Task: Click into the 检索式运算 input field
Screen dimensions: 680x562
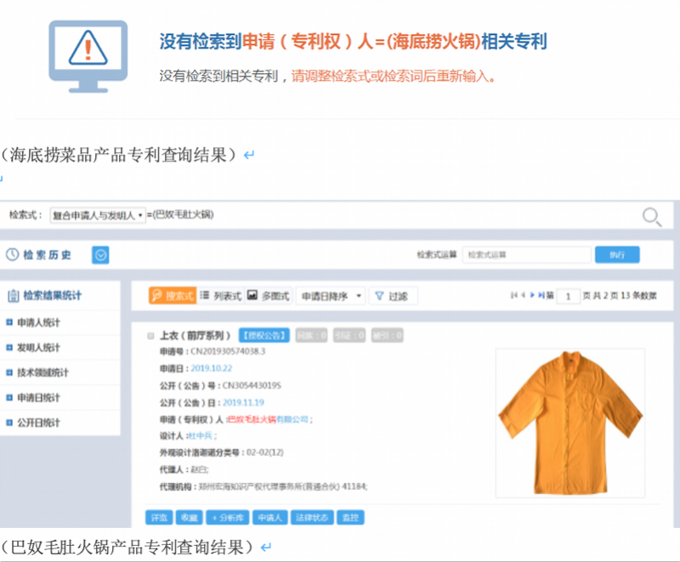Action: [x=527, y=254]
